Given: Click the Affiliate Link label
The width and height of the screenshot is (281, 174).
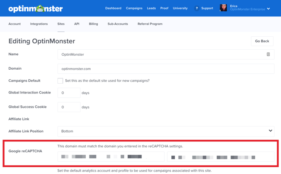Looking at the screenshot, I should click(19, 119).
